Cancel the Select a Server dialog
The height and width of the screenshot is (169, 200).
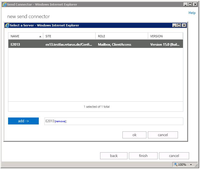click(x=163, y=135)
